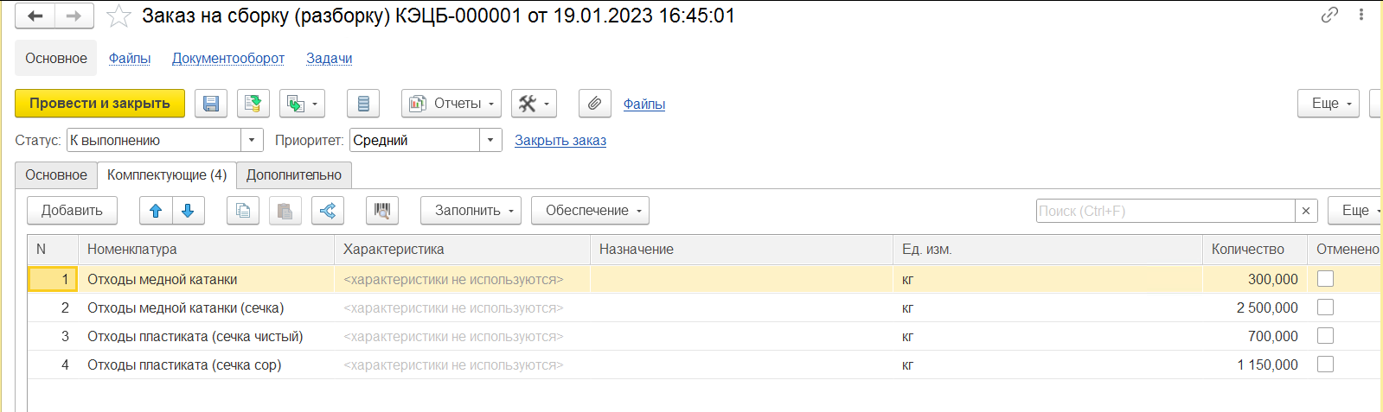Click the save document floppy disk icon

(210, 104)
